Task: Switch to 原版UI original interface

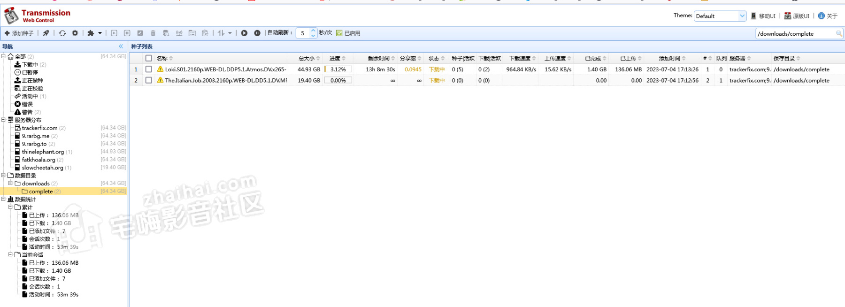Action: point(797,16)
